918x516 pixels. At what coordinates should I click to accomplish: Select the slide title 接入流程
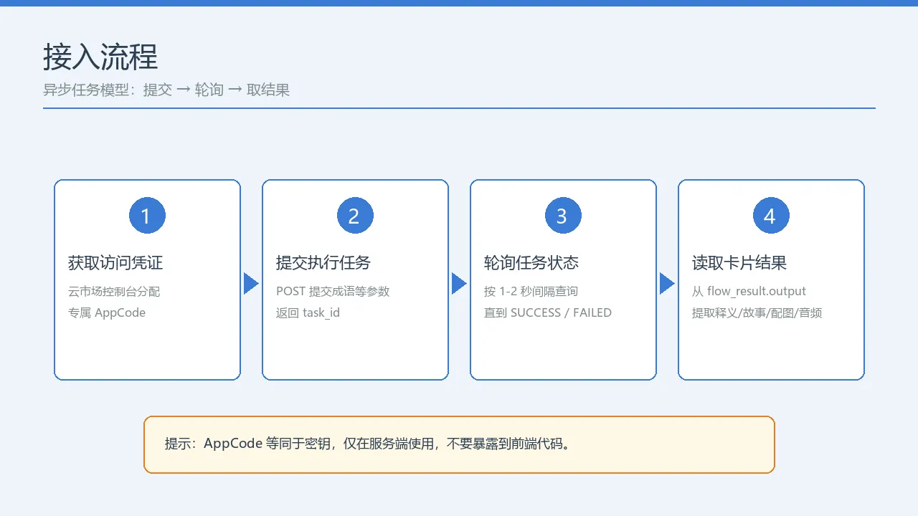pos(100,57)
